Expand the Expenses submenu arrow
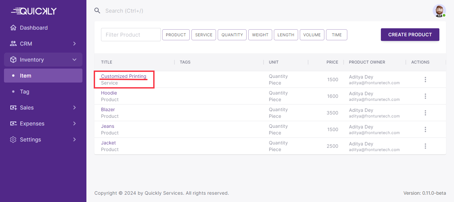This screenshot has width=454, height=202. point(74,123)
